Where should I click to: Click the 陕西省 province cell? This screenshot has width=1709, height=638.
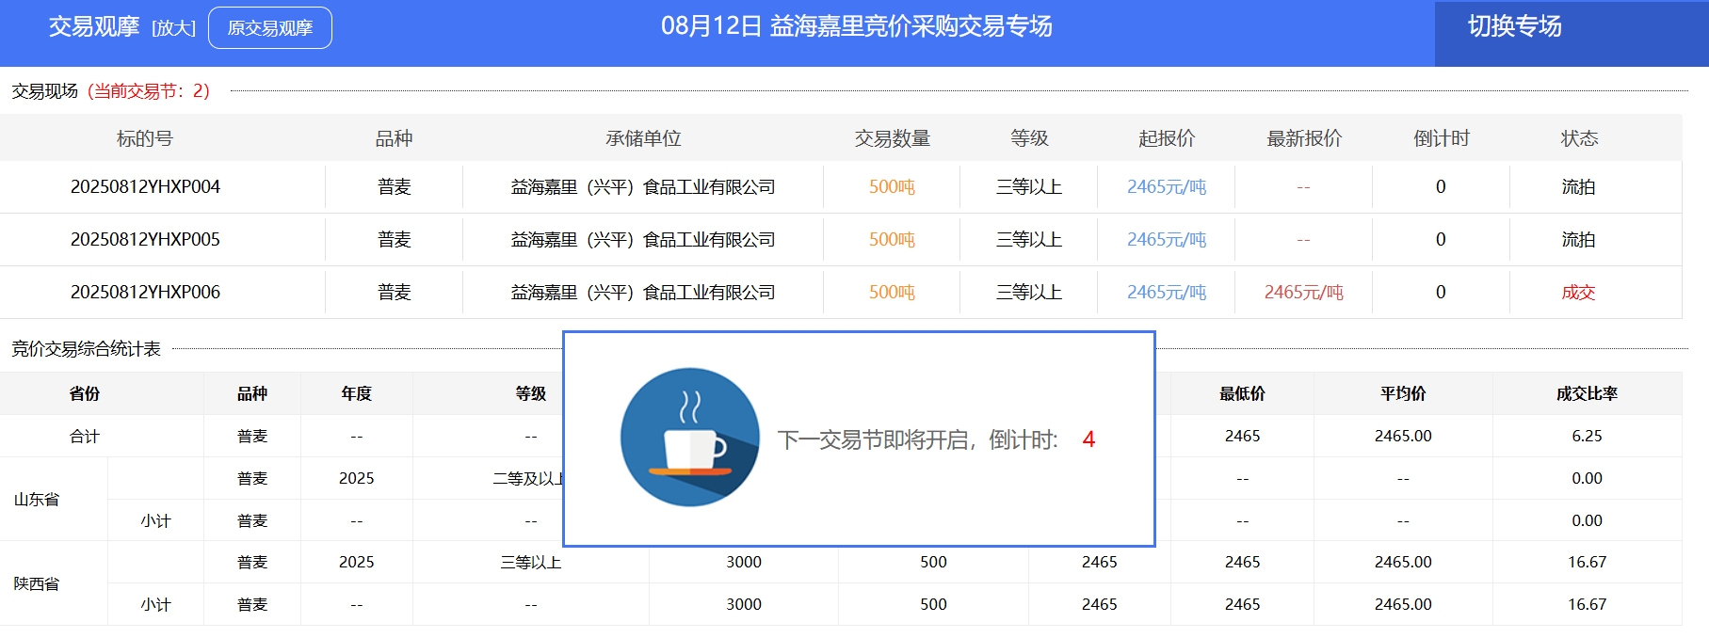point(37,583)
